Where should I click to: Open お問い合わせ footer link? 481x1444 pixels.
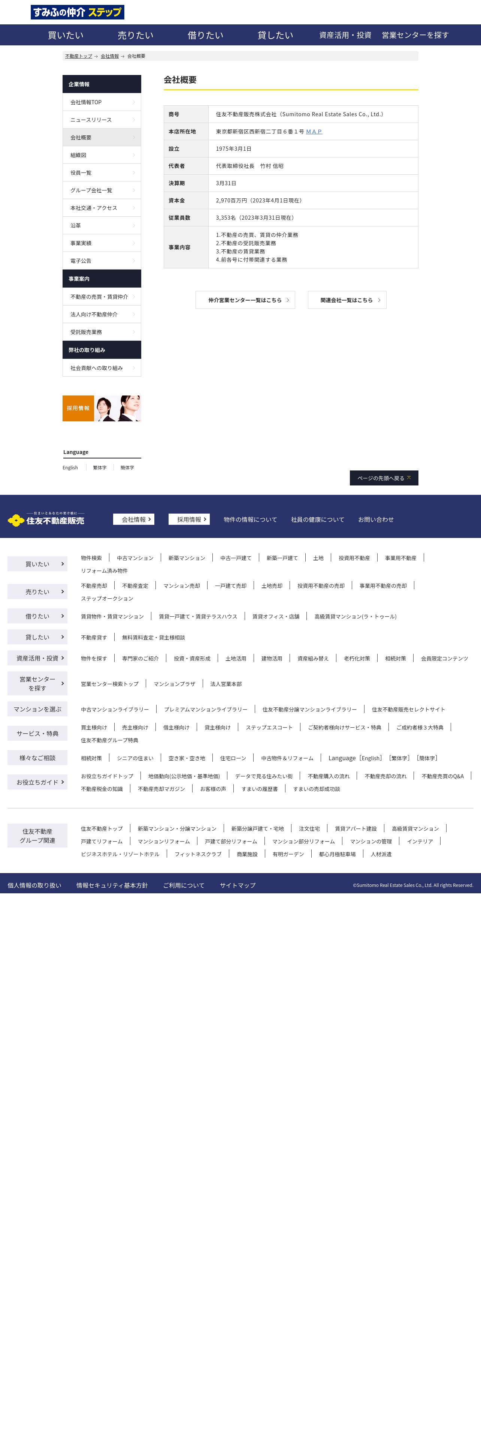tap(376, 520)
